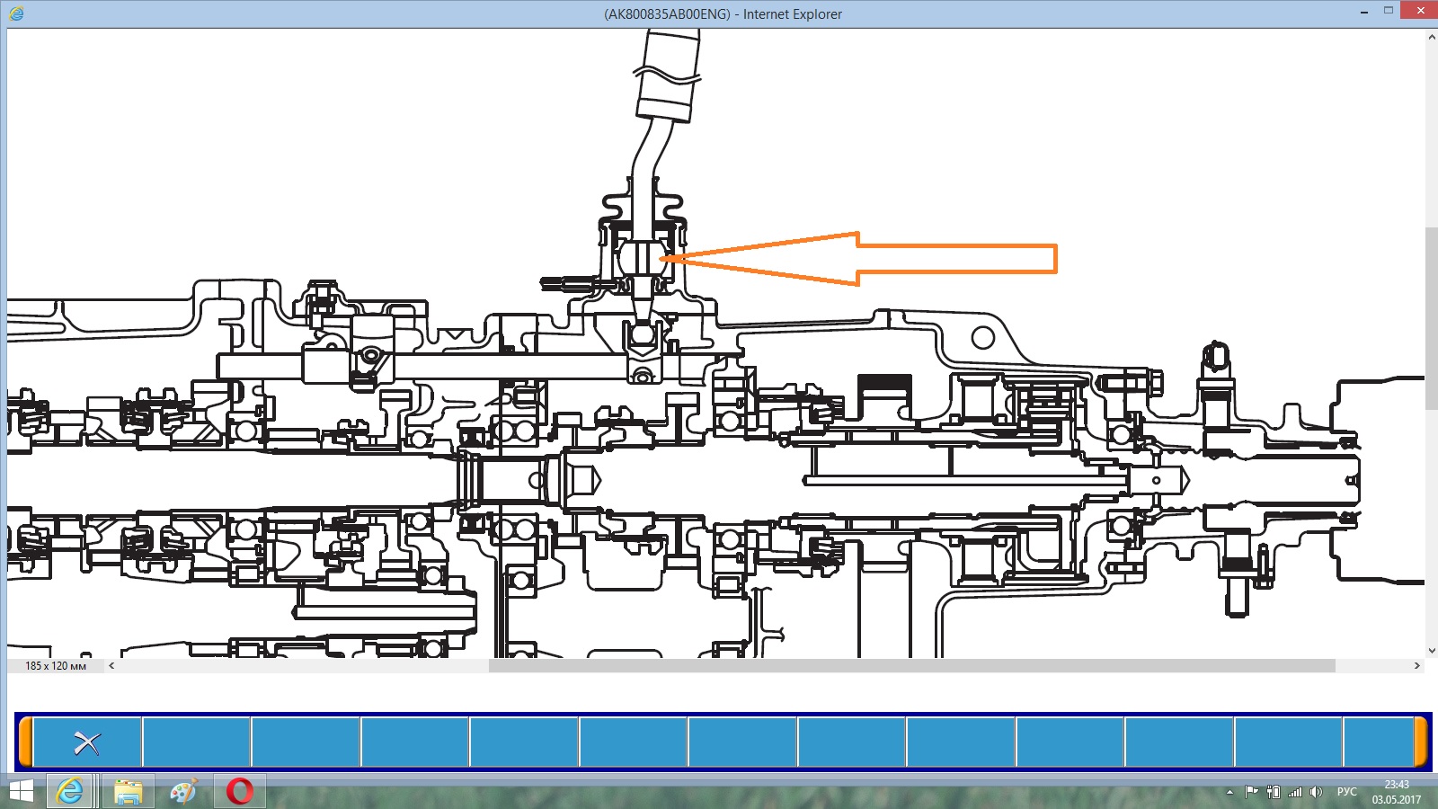Click the horizontal scrollbar's right arrow
The width and height of the screenshot is (1438, 809).
(x=1416, y=666)
